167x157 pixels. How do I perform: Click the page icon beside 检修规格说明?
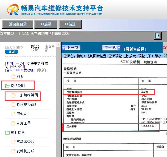[x=13, y=104]
